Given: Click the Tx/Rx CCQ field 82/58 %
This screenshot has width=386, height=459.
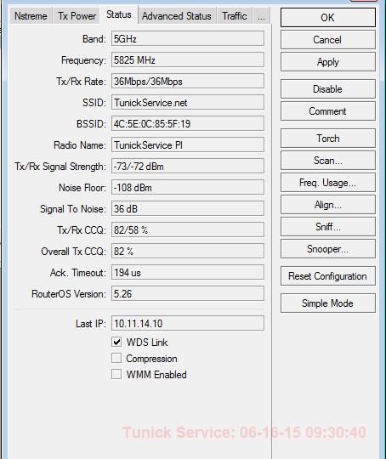Looking at the screenshot, I should pyautogui.click(x=188, y=229).
